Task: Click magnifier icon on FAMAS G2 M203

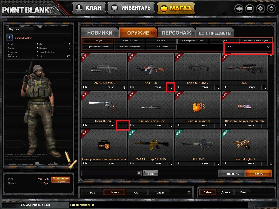Action: [x=123, y=87]
